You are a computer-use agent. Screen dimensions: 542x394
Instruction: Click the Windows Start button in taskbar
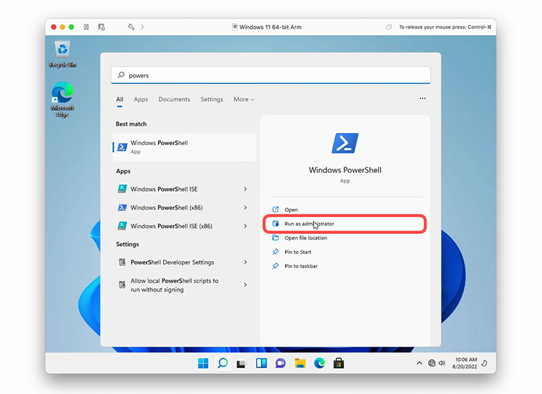[203, 363]
